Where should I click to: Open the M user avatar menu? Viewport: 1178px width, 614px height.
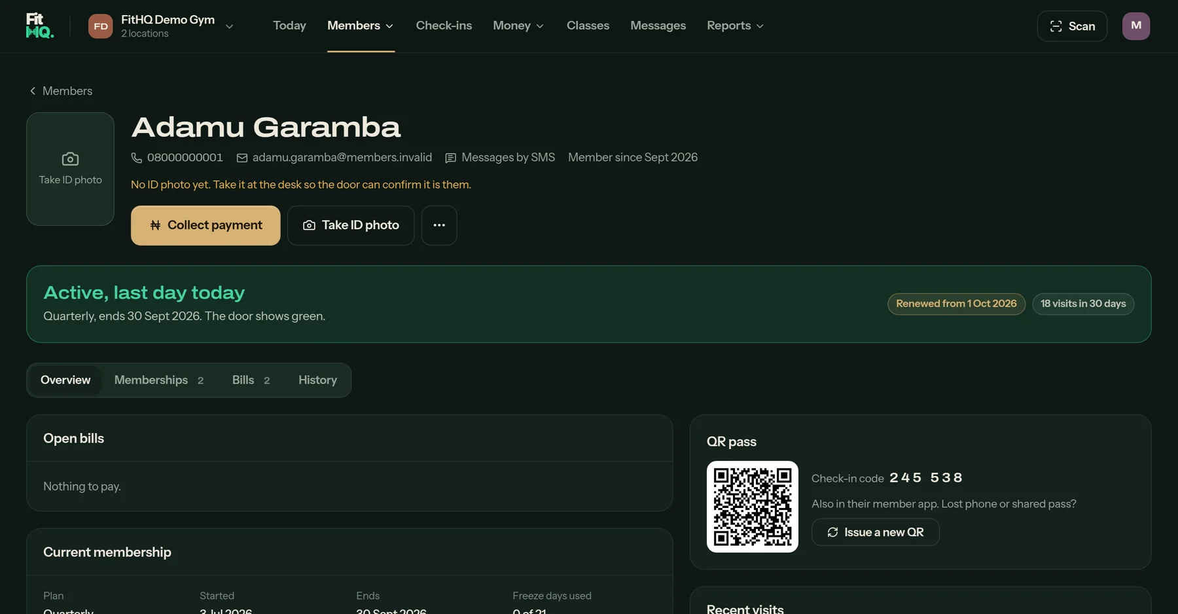click(x=1136, y=26)
